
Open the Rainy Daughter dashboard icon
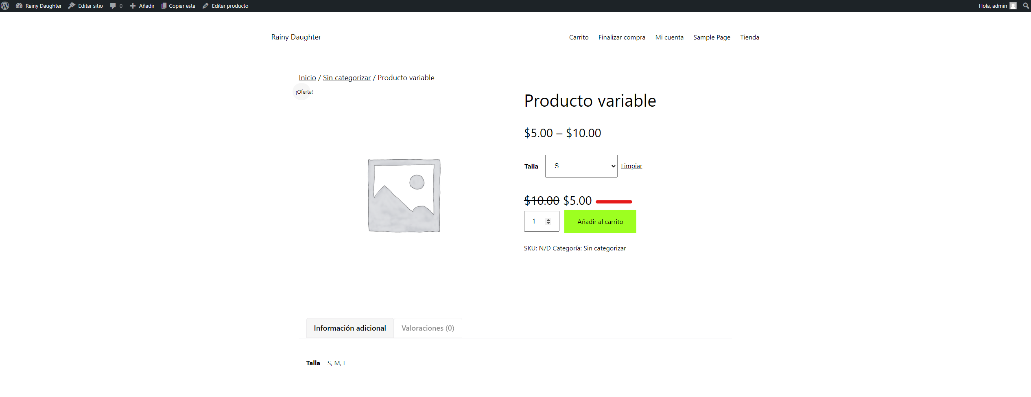click(19, 6)
